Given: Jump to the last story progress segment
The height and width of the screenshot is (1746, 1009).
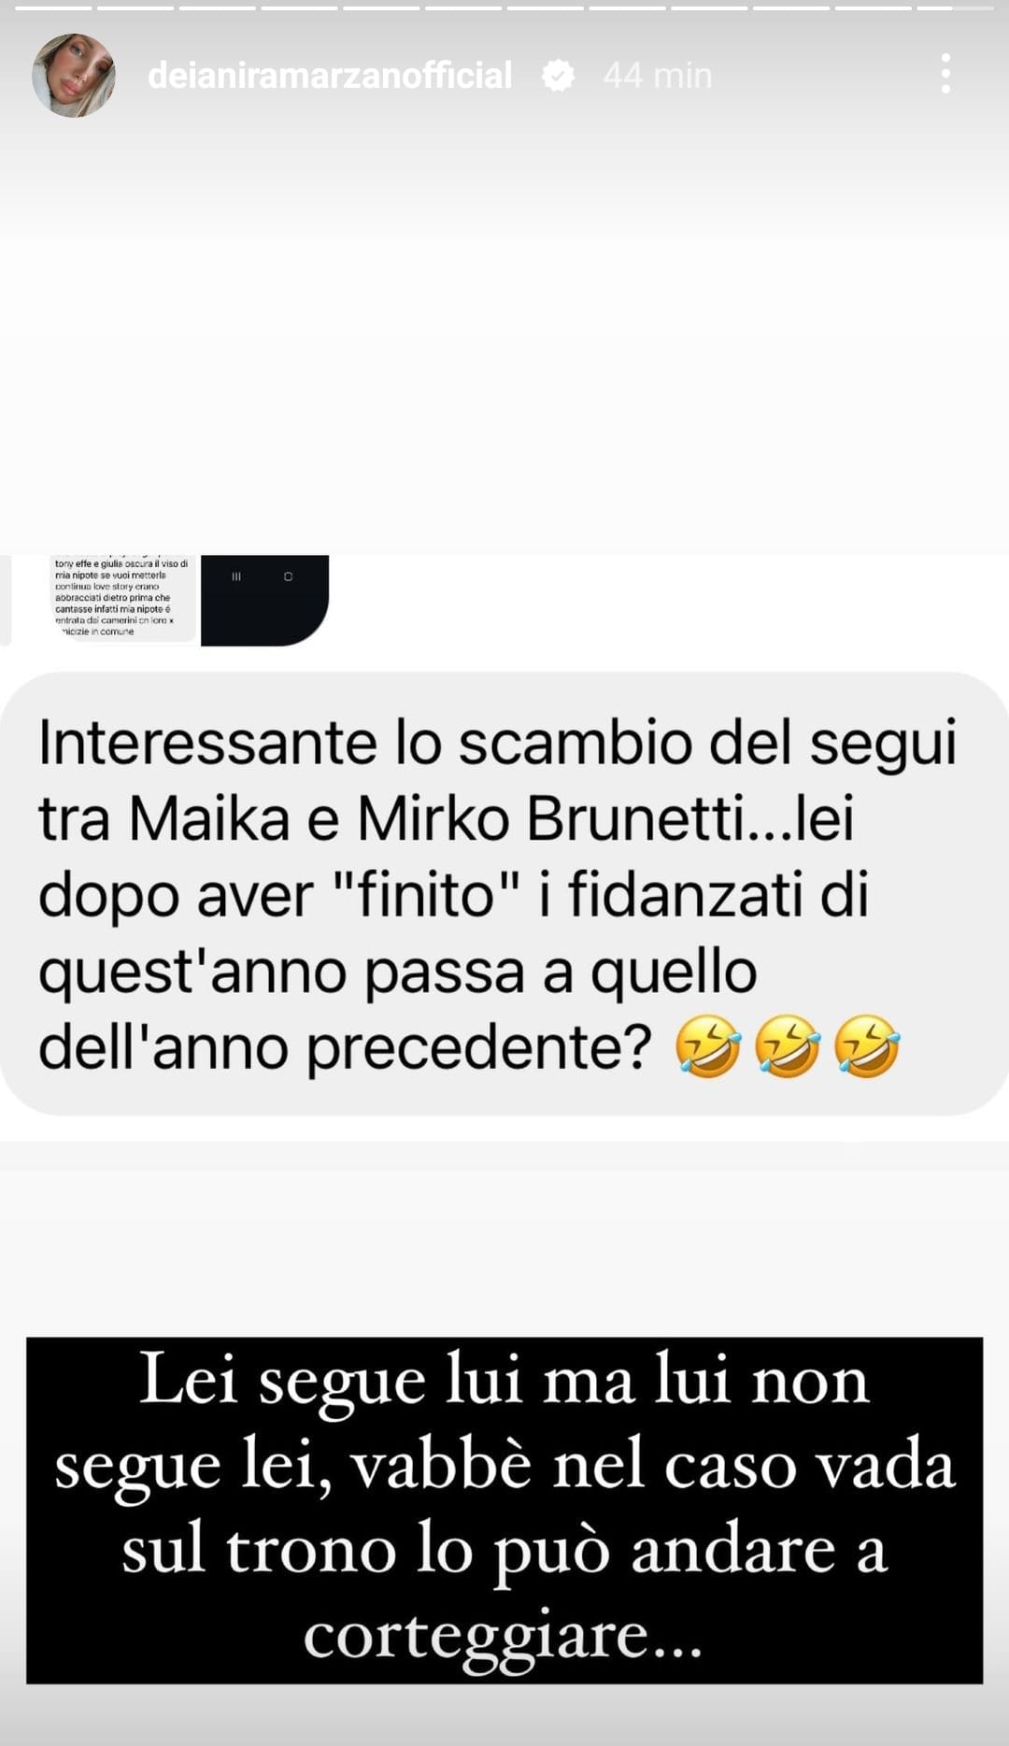Looking at the screenshot, I should point(955,7).
